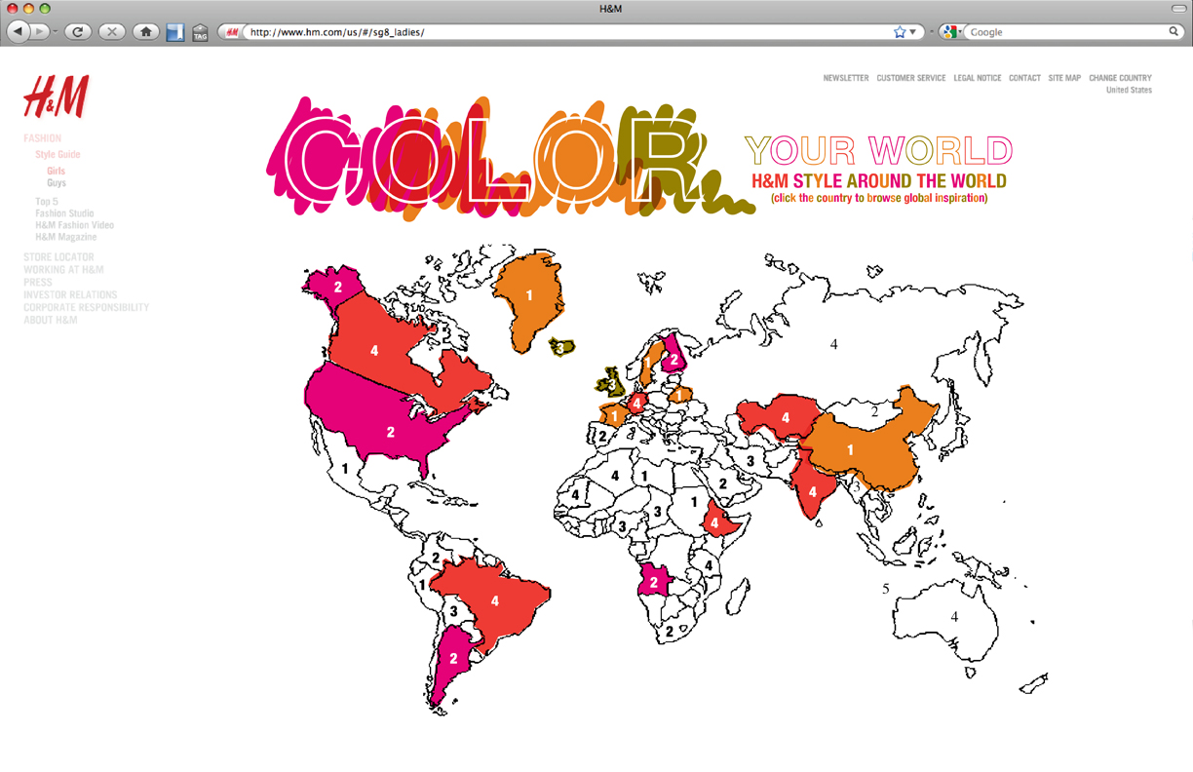Click orange France on the map

(614, 416)
